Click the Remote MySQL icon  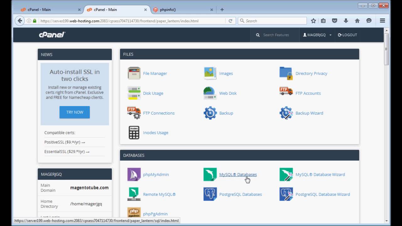134,194
